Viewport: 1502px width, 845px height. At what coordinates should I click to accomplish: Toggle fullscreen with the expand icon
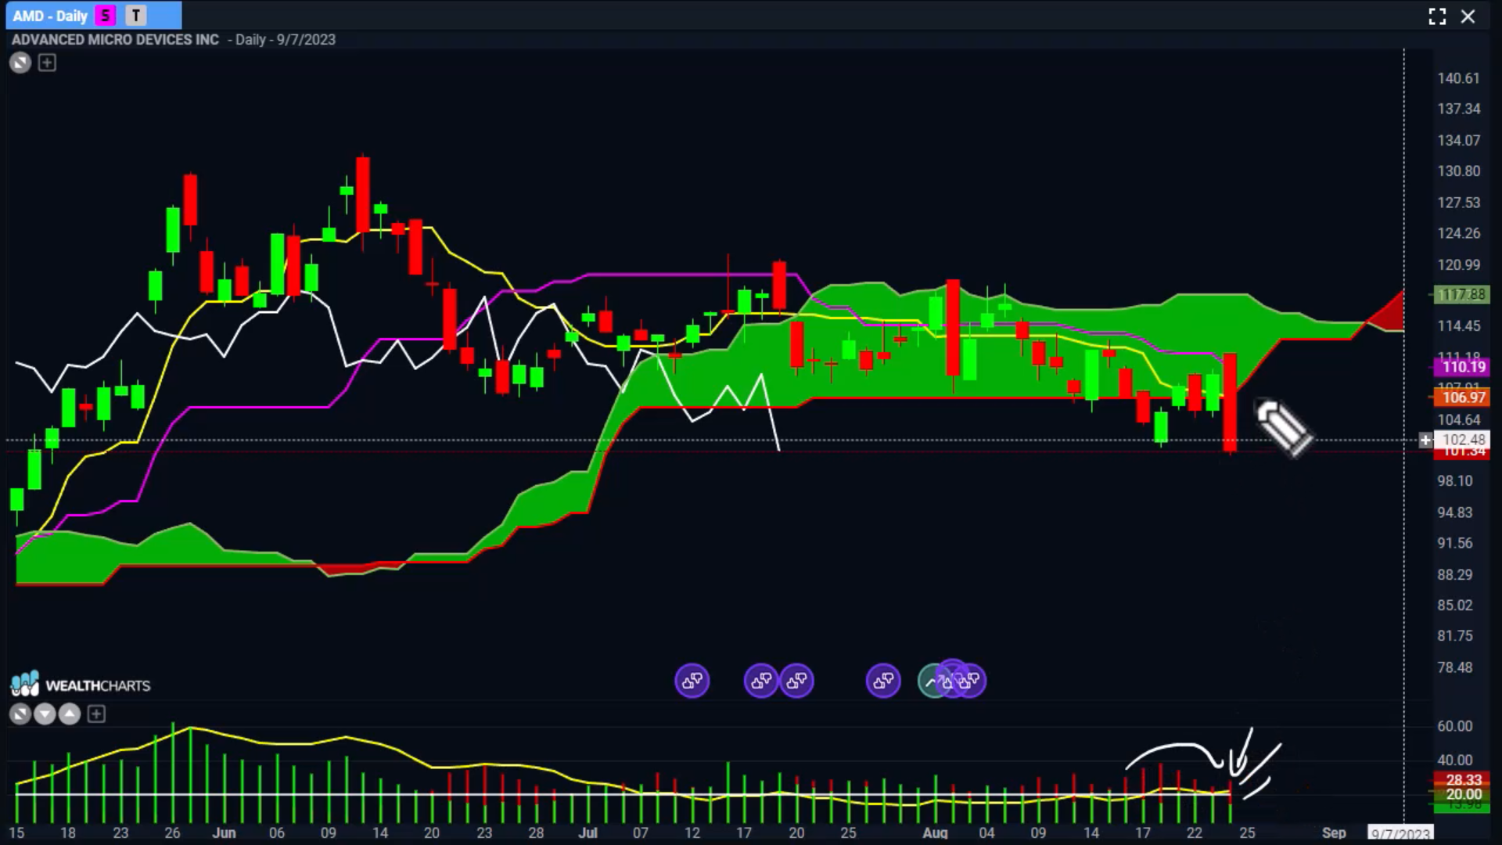pyautogui.click(x=1437, y=16)
